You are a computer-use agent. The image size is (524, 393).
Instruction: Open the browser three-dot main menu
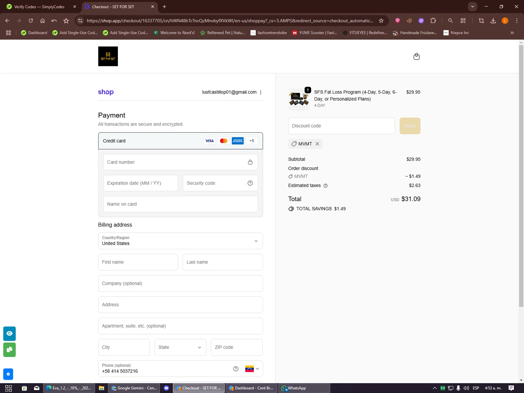point(517,21)
